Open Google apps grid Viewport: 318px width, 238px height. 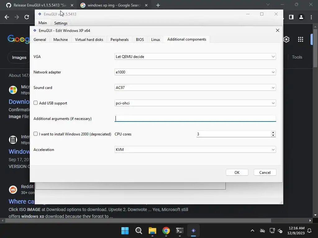pos(301,39)
